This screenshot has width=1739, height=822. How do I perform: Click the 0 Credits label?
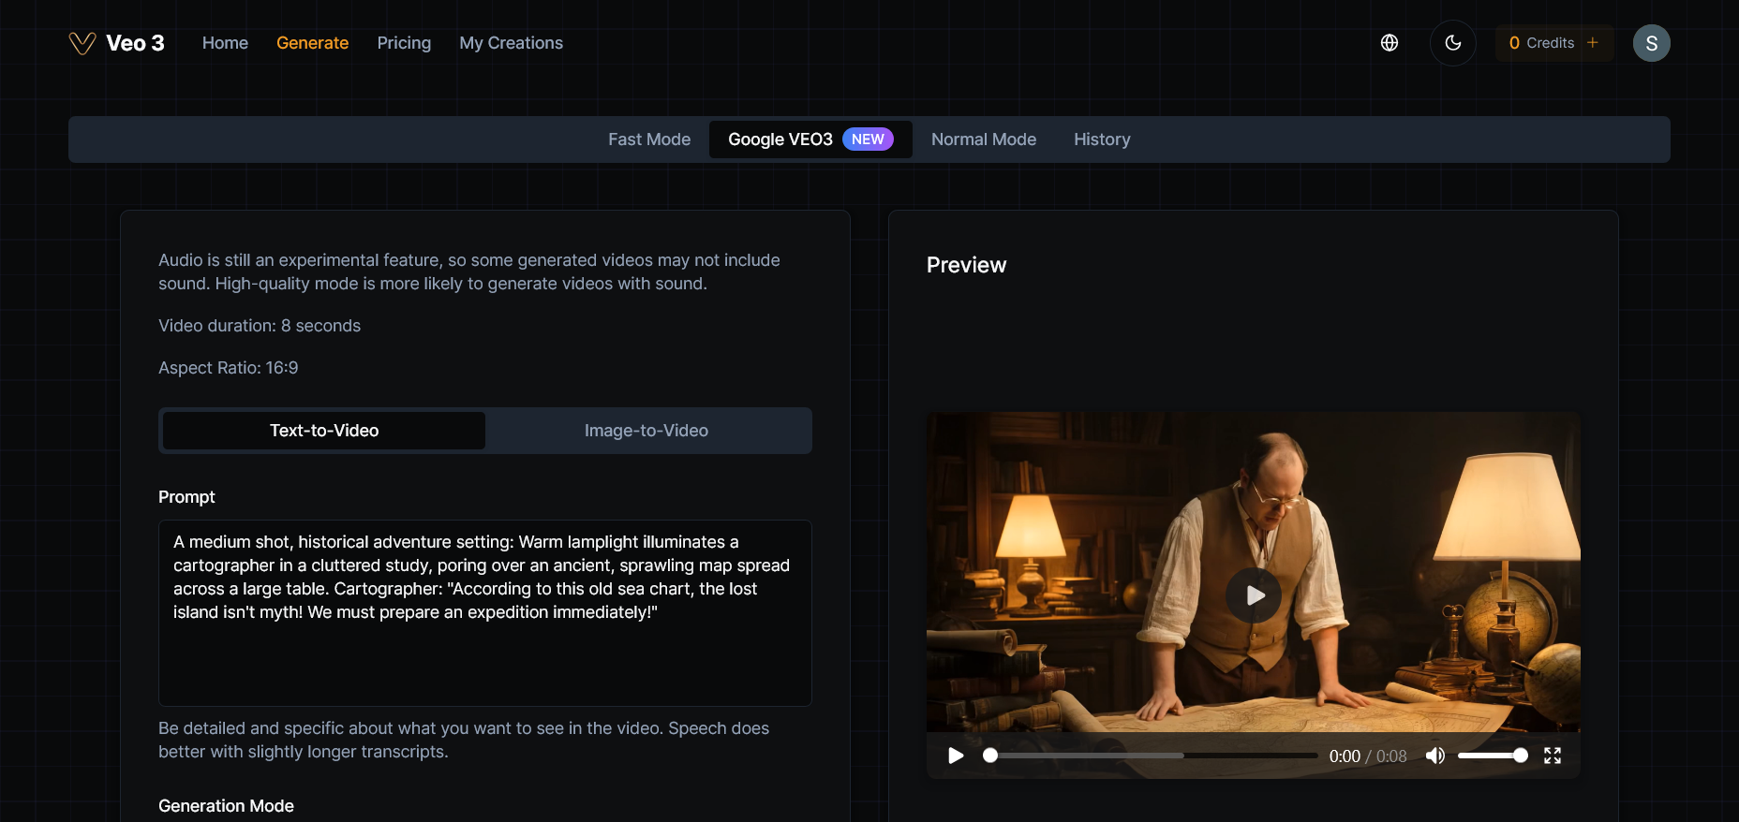1541,43
